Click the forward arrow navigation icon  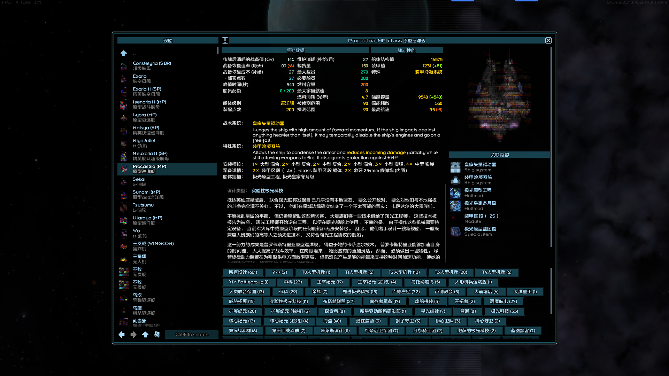pos(133,335)
